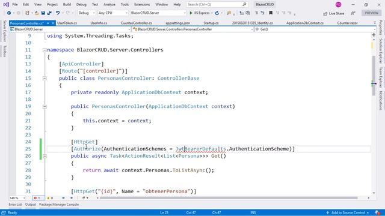Click Add to Source Control
Image resolution: width=385 pixels, height=216 pixels.
(348, 212)
